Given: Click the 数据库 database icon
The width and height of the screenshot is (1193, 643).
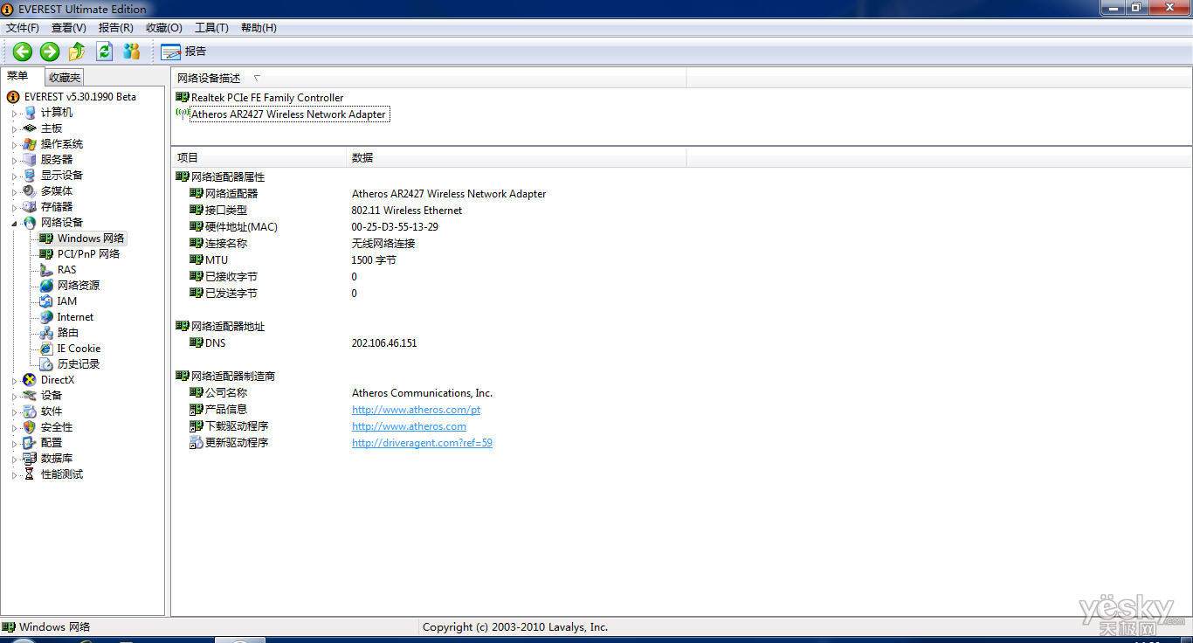Looking at the screenshot, I should click(x=30, y=459).
